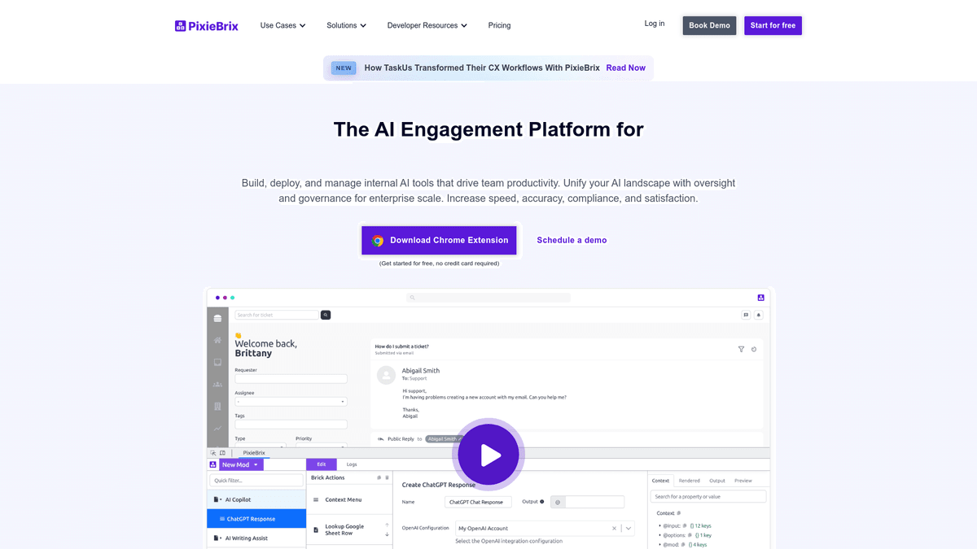The image size is (977, 549).
Task: Click the Book Demo button
Action: coord(709,26)
